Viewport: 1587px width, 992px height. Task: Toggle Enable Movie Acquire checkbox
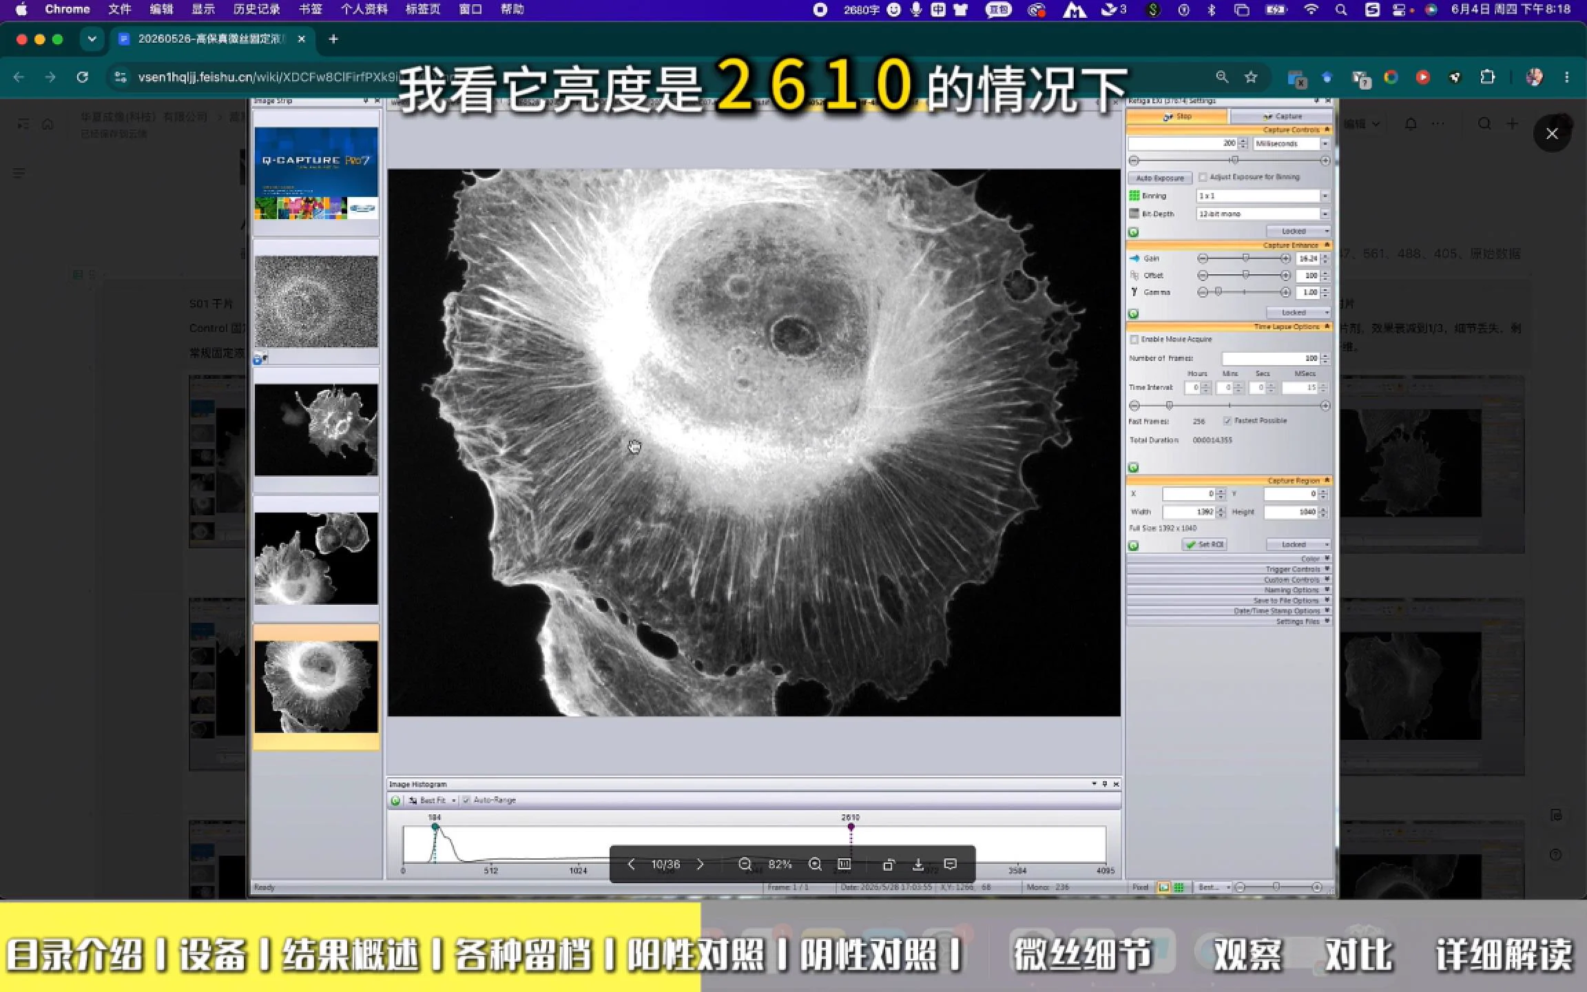[1134, 339]
